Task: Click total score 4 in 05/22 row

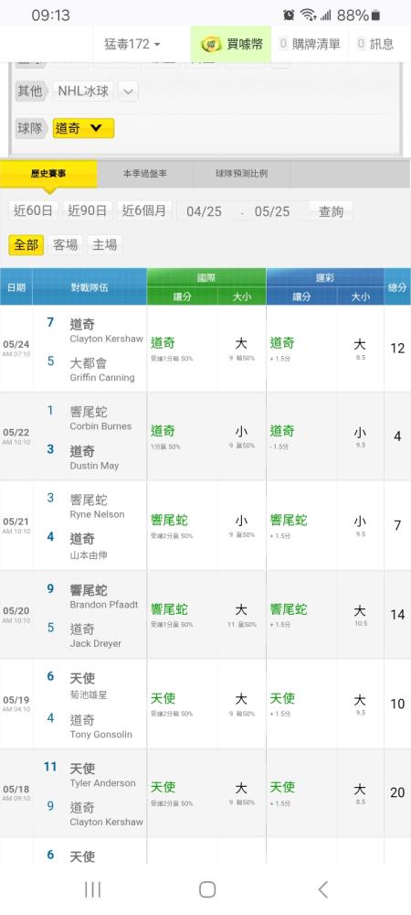Action: pyautogui.click(x=397, y=436)
